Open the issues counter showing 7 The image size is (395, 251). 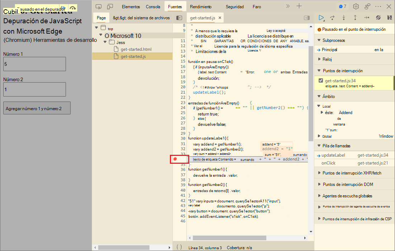(x=343, y=6)
